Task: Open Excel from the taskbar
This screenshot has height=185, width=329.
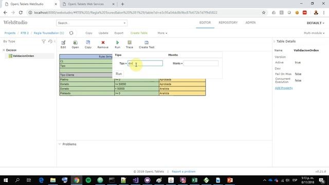Action: pyautogui.click(x=194, y=180)
